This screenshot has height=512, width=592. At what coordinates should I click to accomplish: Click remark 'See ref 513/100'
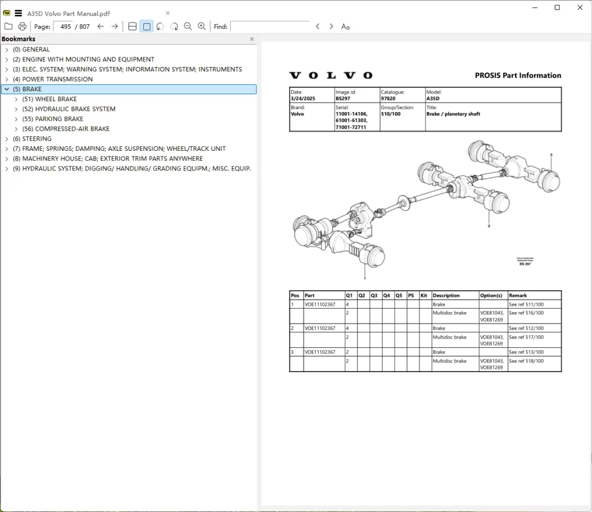526,352
